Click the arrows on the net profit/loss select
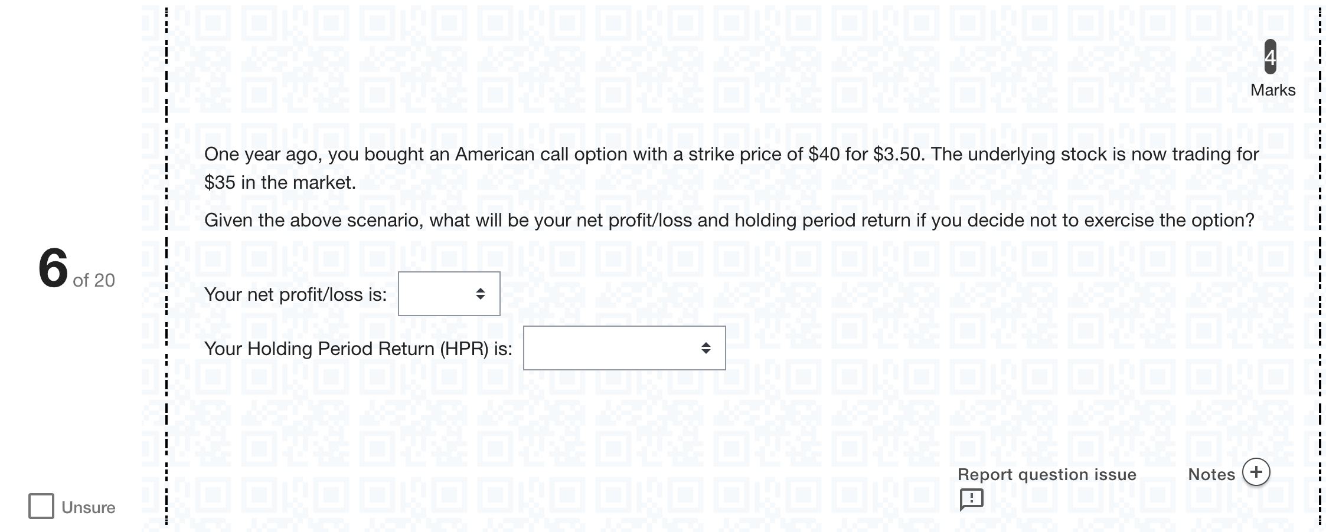 click(481, 294)
